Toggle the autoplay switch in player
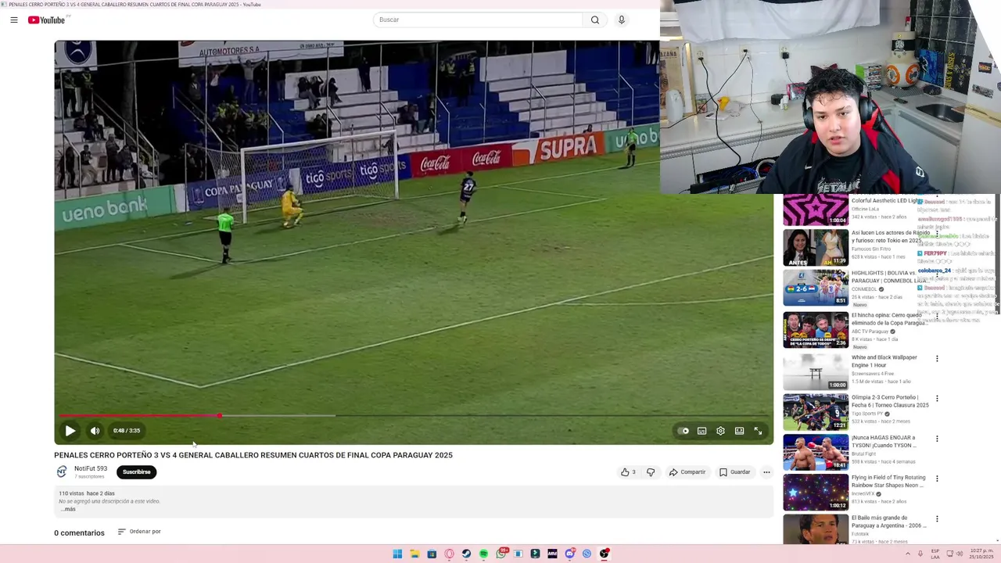The image size is (1001, 563). pos(683,431)
